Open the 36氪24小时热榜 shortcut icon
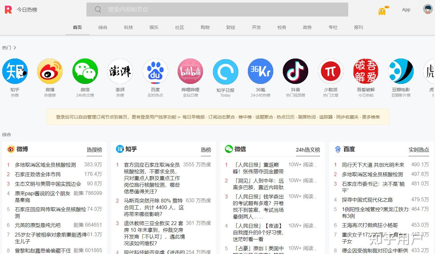 tap(261, 71)
